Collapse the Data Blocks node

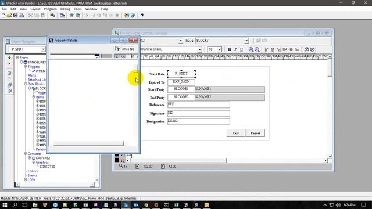point(26,84)
